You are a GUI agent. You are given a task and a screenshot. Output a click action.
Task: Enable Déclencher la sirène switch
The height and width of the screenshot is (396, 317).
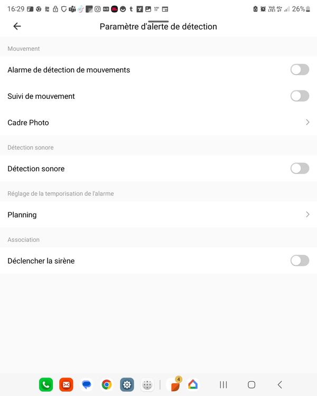pos(300,261)
